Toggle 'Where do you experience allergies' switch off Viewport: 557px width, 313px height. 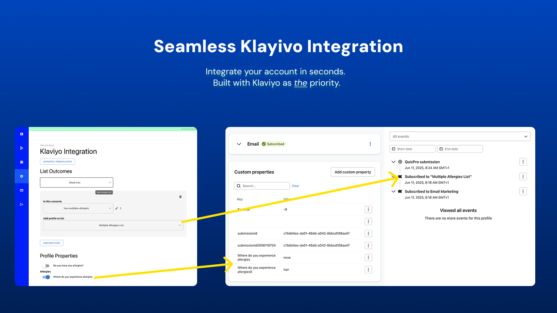click(x=46, y=277)
